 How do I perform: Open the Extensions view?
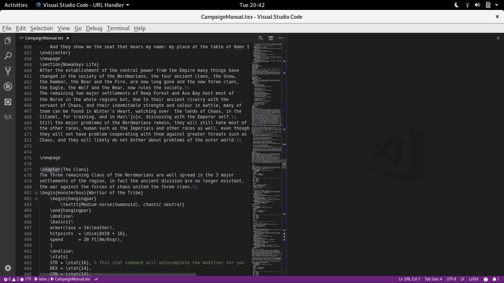pos(7,102)
